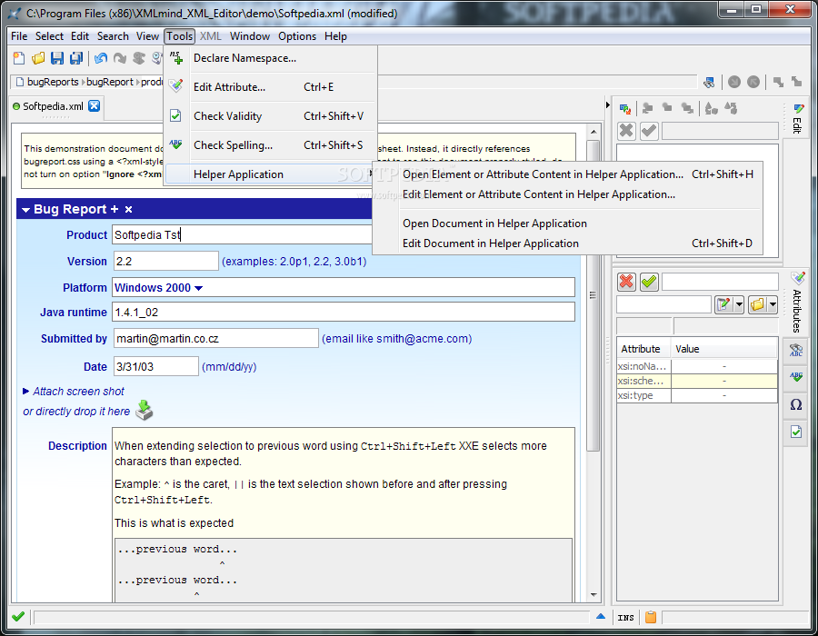
Task: Open the Select menu
Action: [x=50, y=36]
